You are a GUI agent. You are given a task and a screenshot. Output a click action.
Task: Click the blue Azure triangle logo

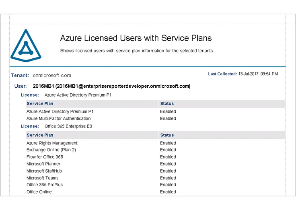[26, 45]
